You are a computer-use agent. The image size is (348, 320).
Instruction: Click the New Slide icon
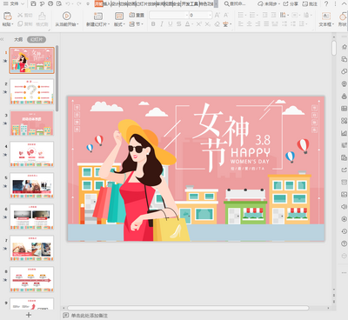[x=98, y=16]
